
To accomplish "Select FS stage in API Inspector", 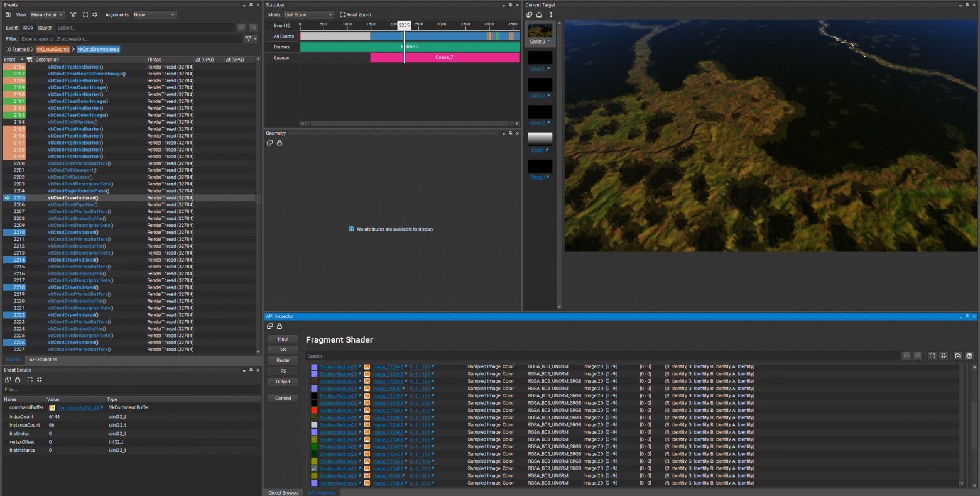I will pos(283,371).
